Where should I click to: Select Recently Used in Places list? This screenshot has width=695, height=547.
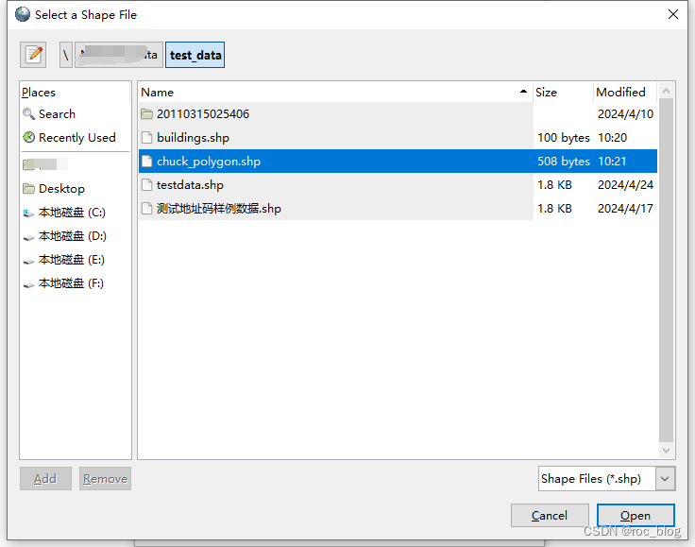coord(75,137)
